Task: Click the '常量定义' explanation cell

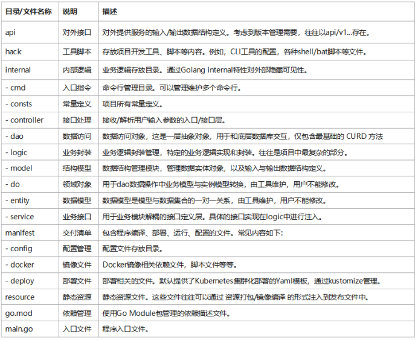Action: (77, 104)
